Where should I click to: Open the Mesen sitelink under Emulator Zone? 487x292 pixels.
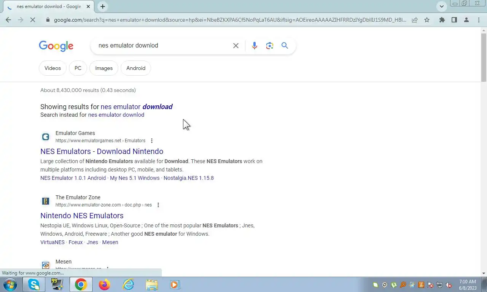click(x=110, y=242)
